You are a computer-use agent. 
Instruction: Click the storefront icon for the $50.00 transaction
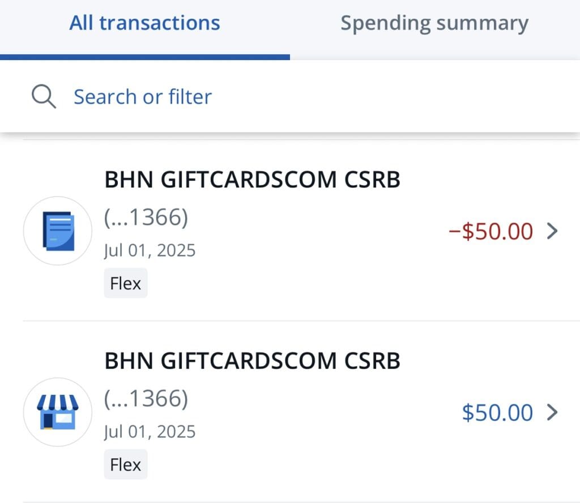coord(58,412)
